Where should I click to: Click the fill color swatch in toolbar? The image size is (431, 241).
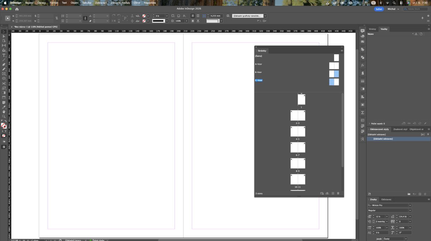point(3,125)
